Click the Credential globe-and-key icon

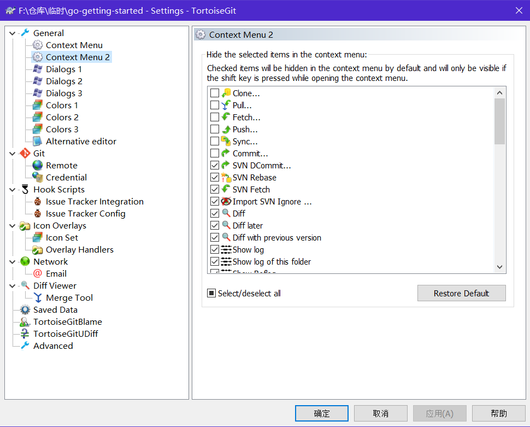38,177
